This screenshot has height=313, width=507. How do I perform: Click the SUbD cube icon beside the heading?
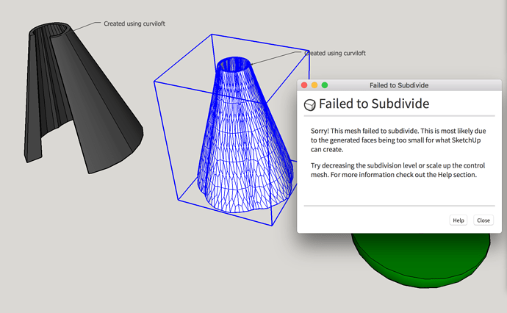(310, 105)
